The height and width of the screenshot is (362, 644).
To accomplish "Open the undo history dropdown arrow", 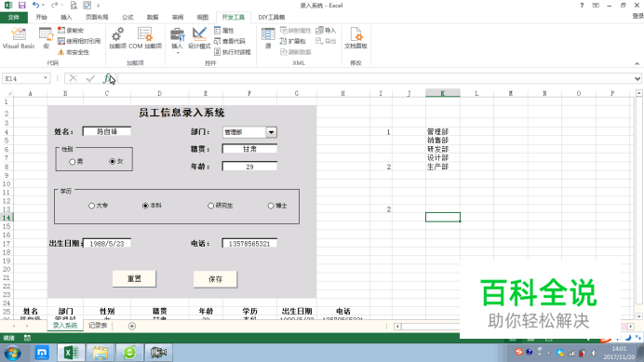I will pyautogui.click(x=43, y=6).
